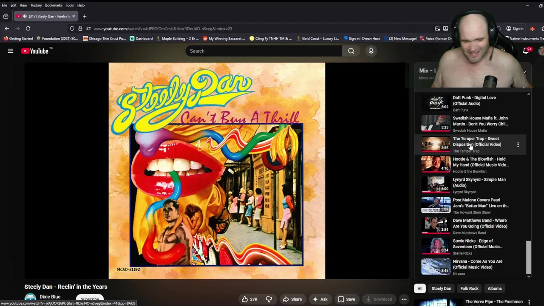Save video to a playlist
The image size is (544, 306).
[x=346, y=299]
